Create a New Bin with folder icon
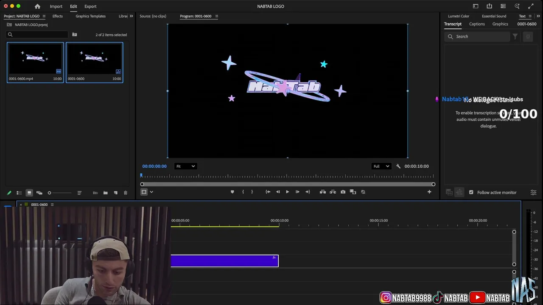 (x=105, y=193)
